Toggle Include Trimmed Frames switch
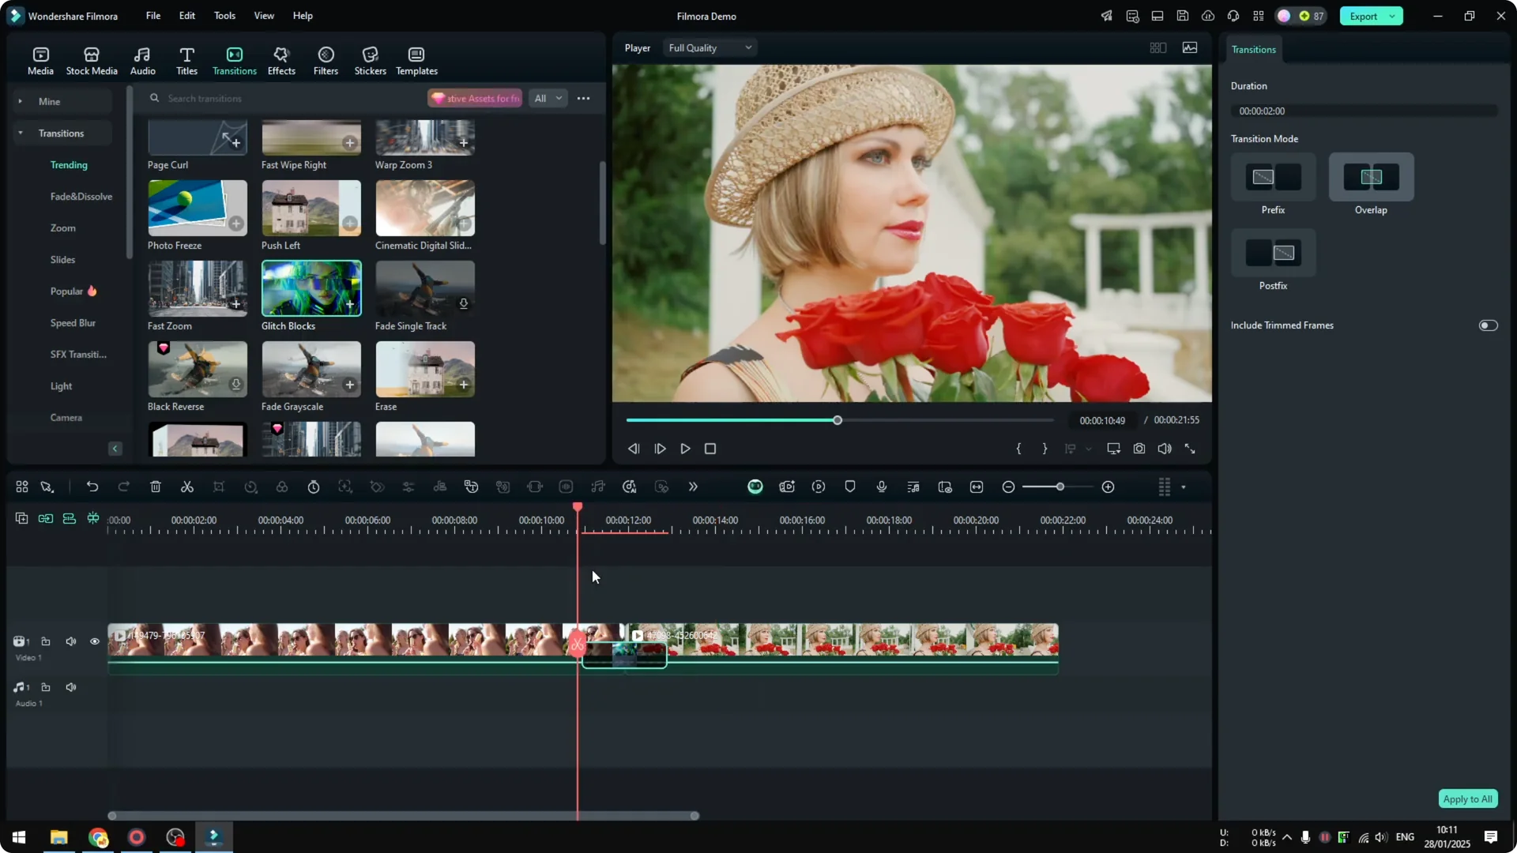This screenshot has width=1517, height=853. pos(1488,325)
